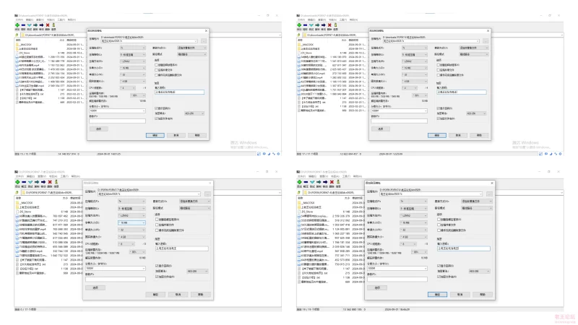Enable create SFX archive checkbox, top-left dialog

[156, 65]
